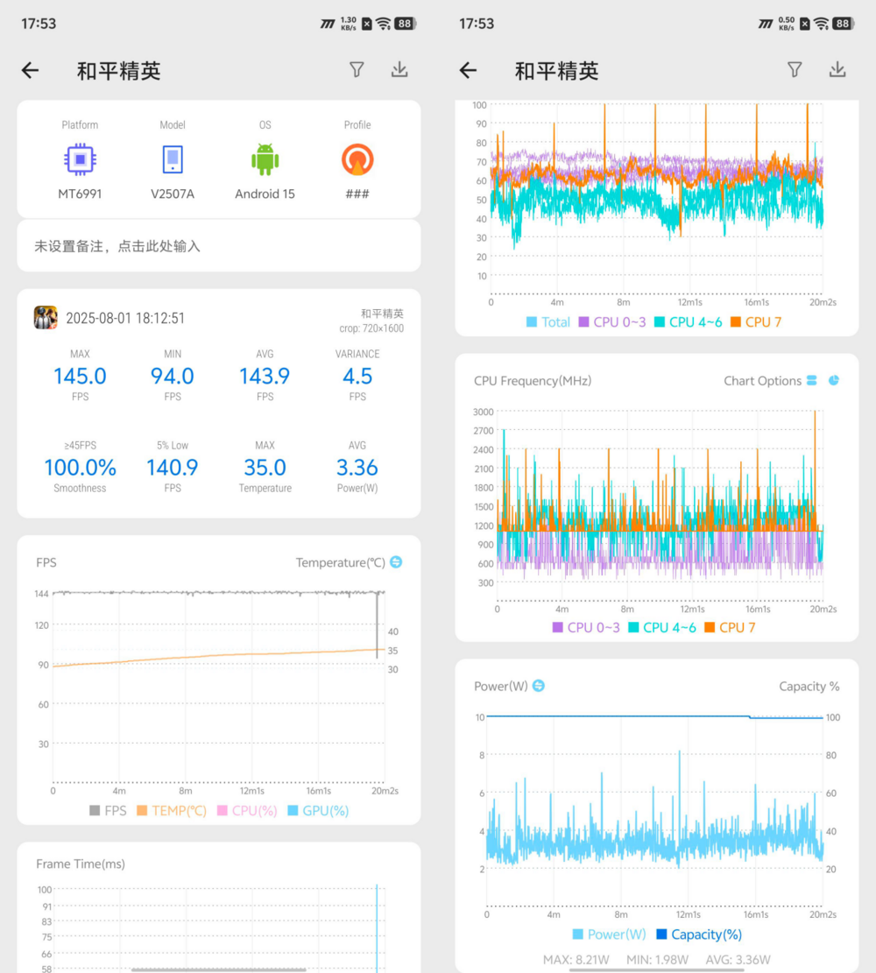Toggle CPU 4~6 legend in CPU usage chart
Viewport: 876px width, 973px height.
tap(688, 322)
